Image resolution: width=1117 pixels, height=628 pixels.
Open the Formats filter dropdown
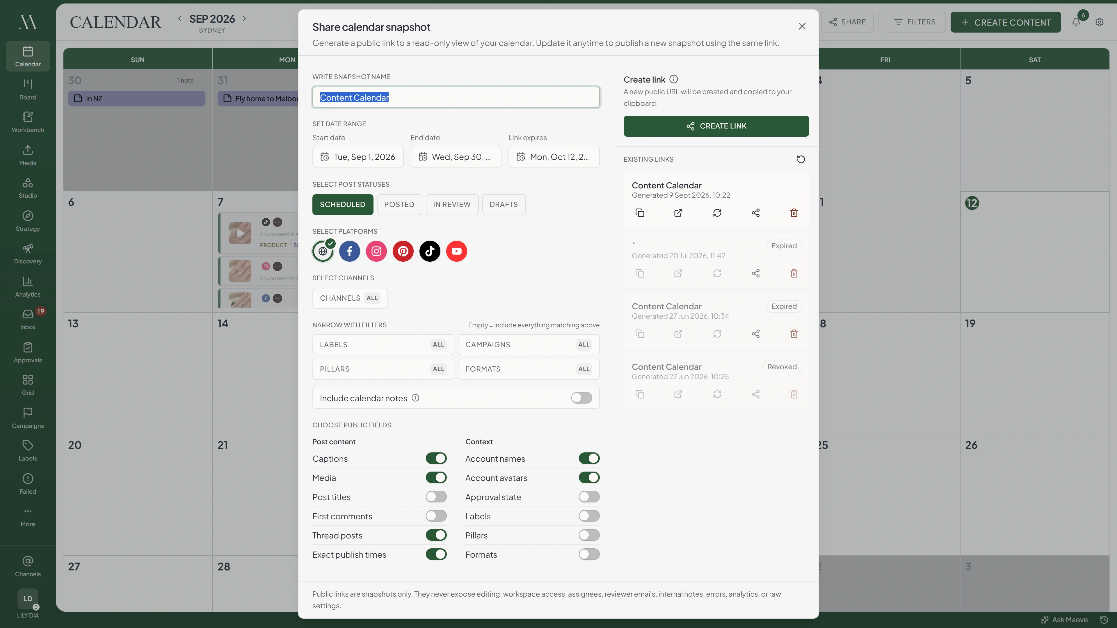pos(529,369)
